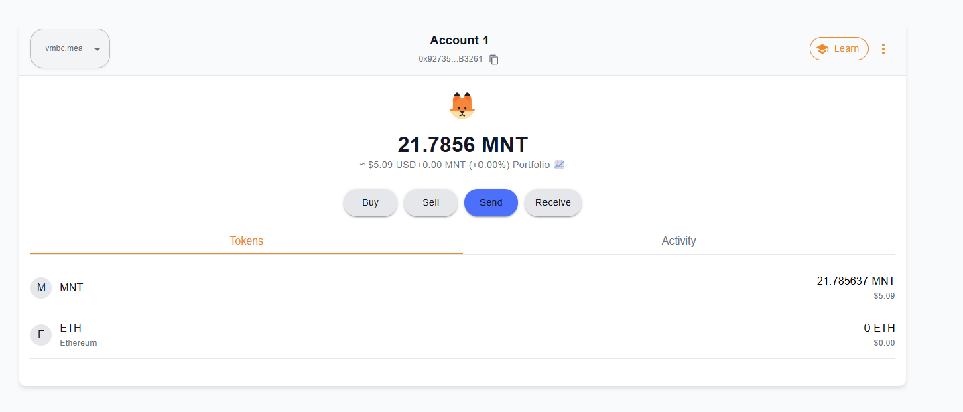Click the Receive button
Viewport: 963px width, 412px height.
point(553,202)
